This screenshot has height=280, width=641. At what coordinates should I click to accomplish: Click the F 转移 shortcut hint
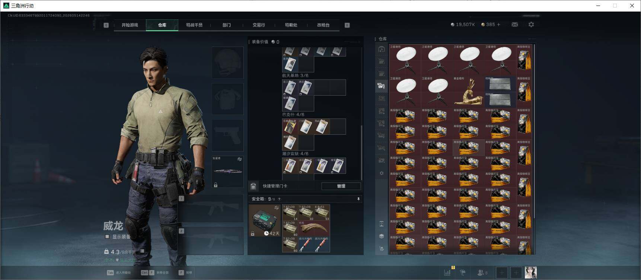point(185,273)
